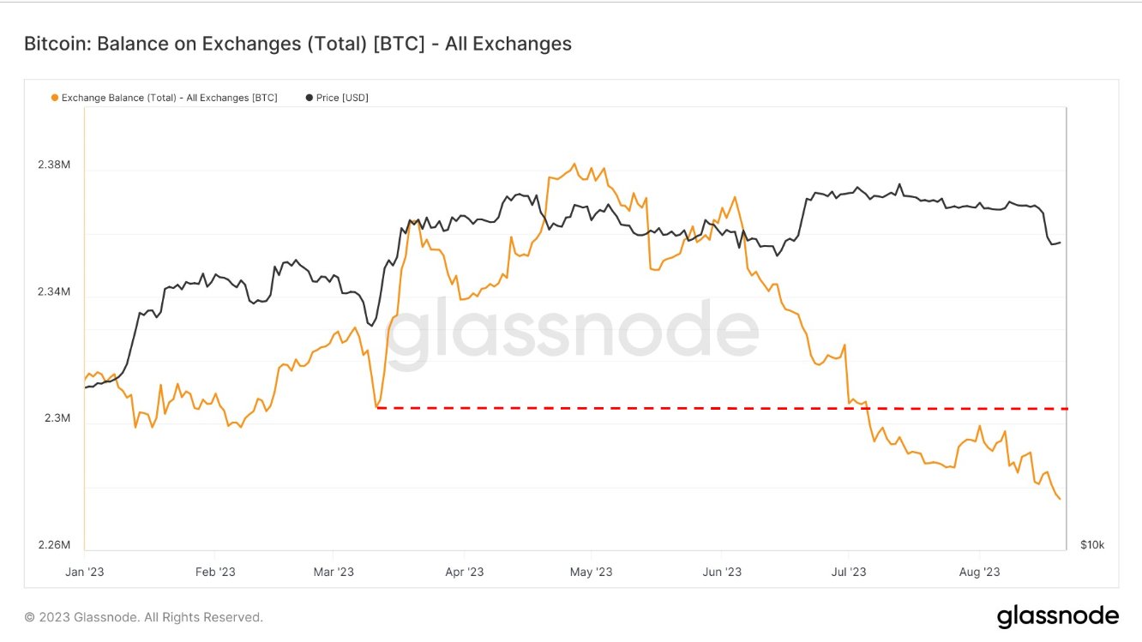The image size is (1142, 642).
Task: Pick the Aug '23 x-axis label
Action: [x=979, y=572]
